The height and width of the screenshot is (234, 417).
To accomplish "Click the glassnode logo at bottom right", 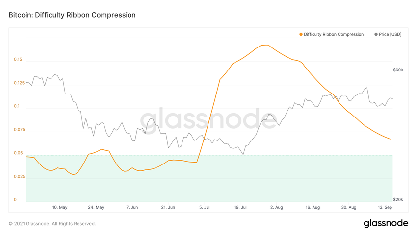I will pyautogui.click(x=386, y=223).
